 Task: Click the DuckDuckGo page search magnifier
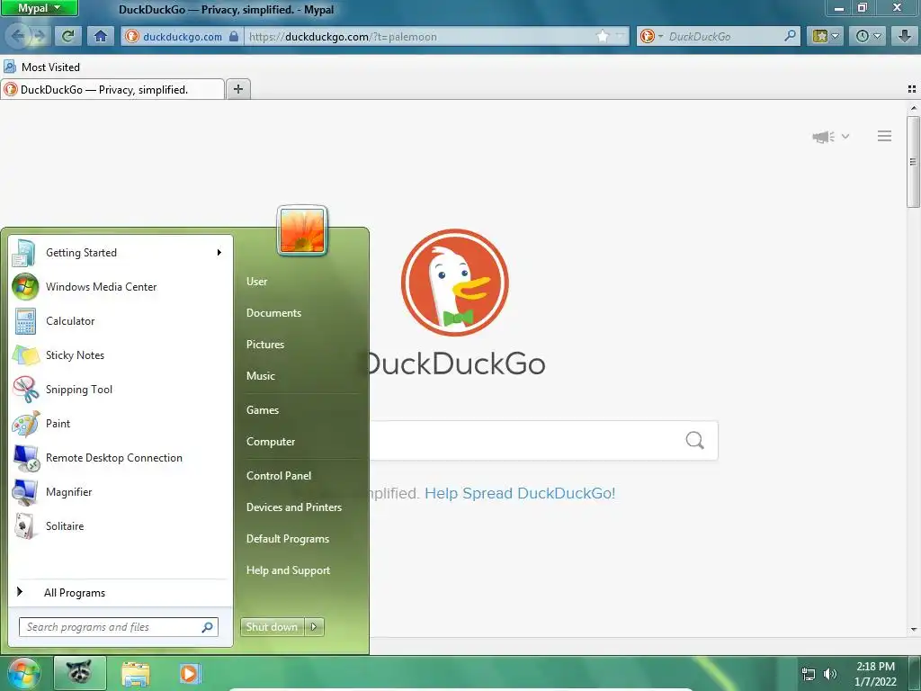[x=694, y=440]
